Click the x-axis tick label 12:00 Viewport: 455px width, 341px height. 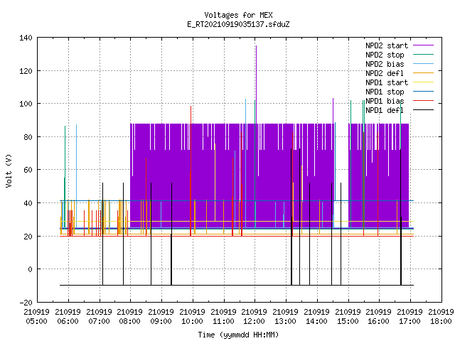(x=255, y=321)
